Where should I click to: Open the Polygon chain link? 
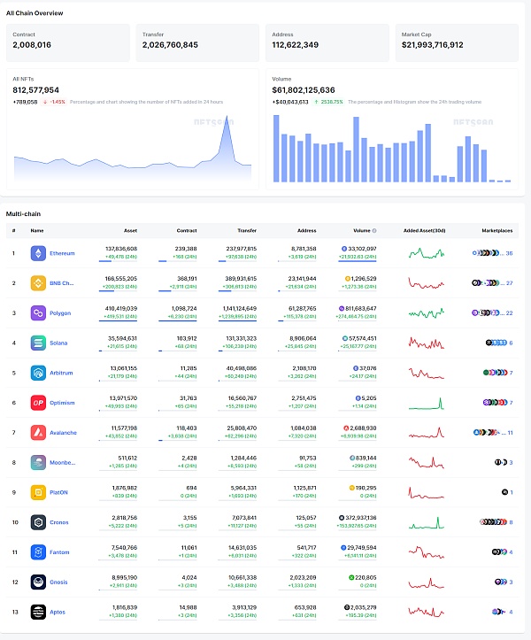(x=60, y=313)
